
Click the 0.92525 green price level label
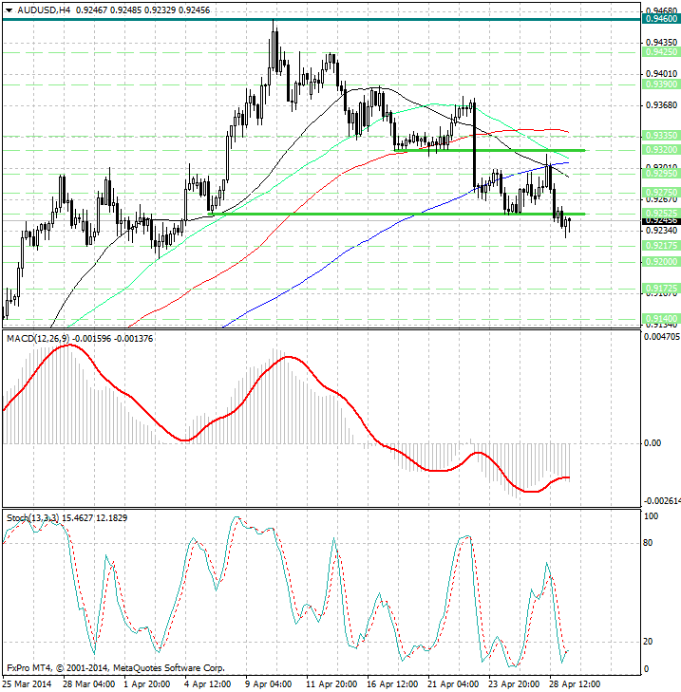point(659,214)
